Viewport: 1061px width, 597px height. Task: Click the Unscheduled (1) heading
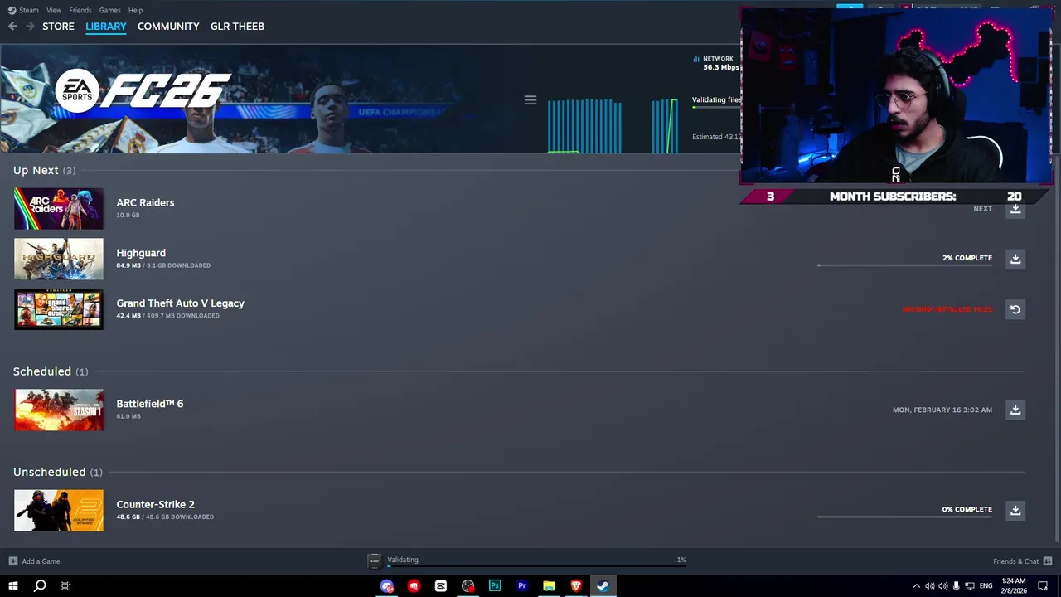(58, 472)
